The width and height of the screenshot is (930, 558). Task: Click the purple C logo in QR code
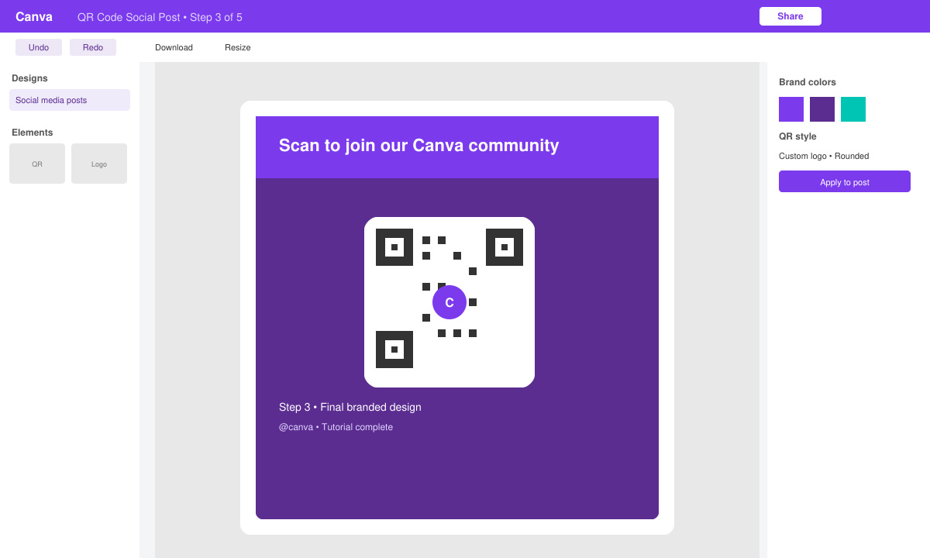coord(449,302)
